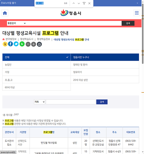Open the 통합검색 dropdown

[x=16, y=23]
